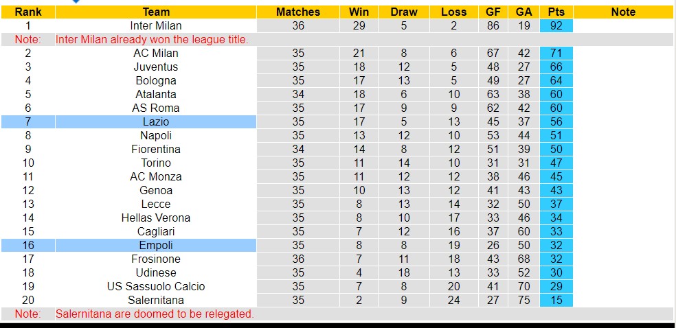This screenshot has height=328, width=676.
Task: Select the highlighted rank 7 cell
Action: click(27, 121)
